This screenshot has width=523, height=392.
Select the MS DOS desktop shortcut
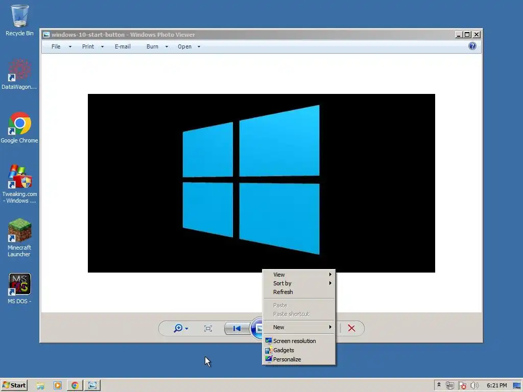pyautogui.click(x=19, y=288)
